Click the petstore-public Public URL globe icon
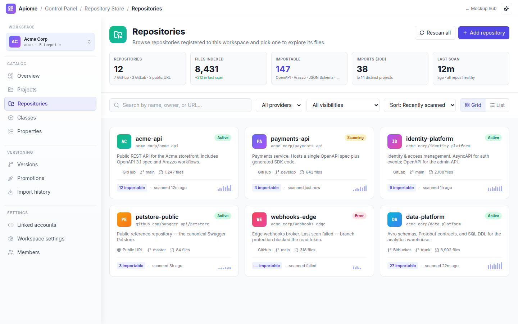 click(119, 250)
